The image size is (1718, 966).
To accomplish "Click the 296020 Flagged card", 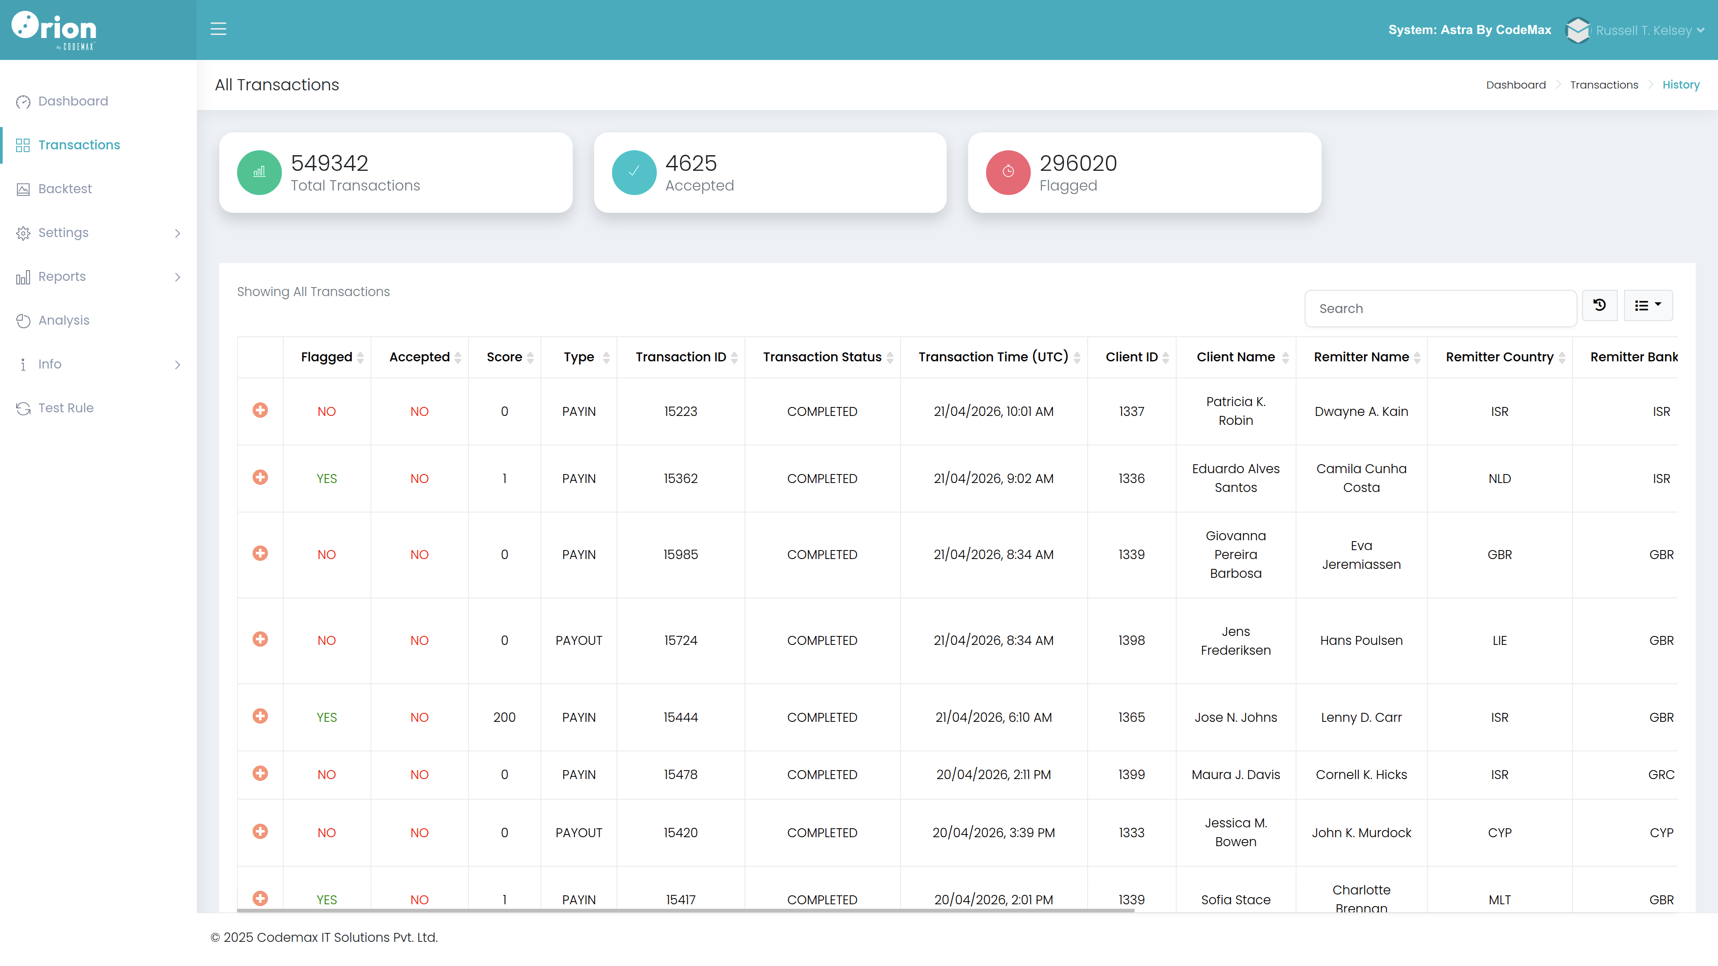I will tap(1144, 173).
